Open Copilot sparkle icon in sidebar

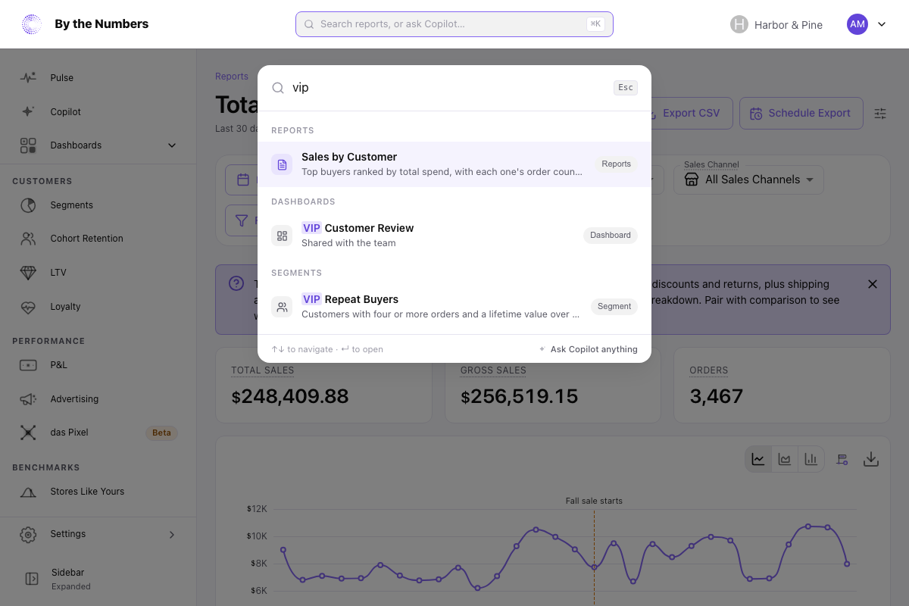click(28, 111)
